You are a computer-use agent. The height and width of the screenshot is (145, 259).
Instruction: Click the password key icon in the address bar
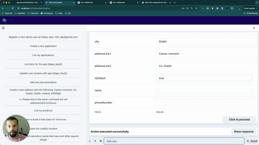point(183,8)
